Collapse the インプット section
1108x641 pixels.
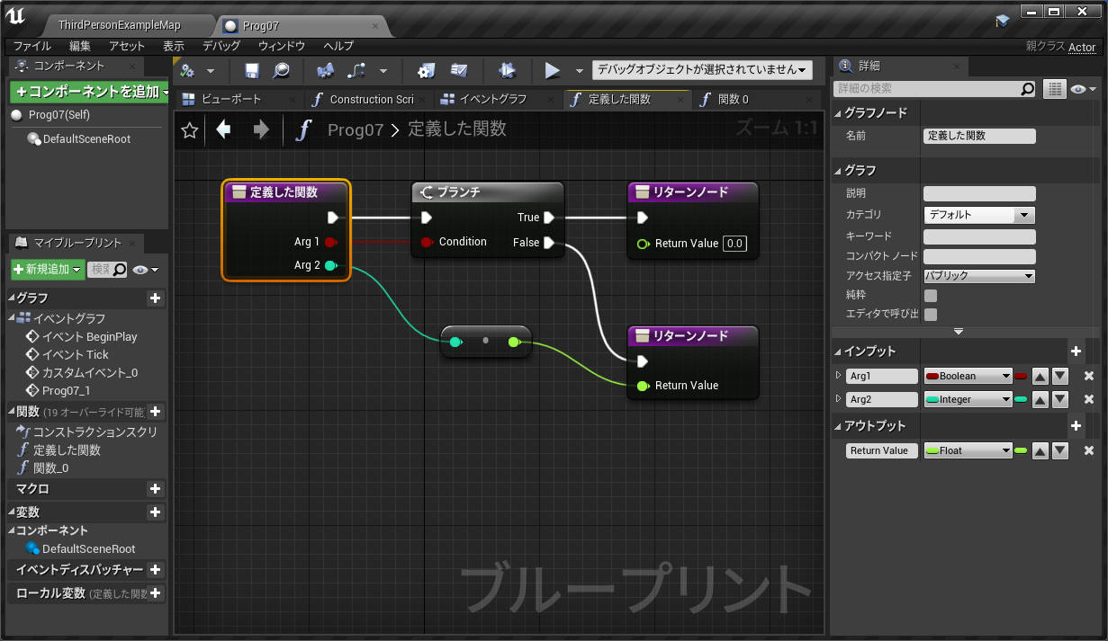(838, 351)
